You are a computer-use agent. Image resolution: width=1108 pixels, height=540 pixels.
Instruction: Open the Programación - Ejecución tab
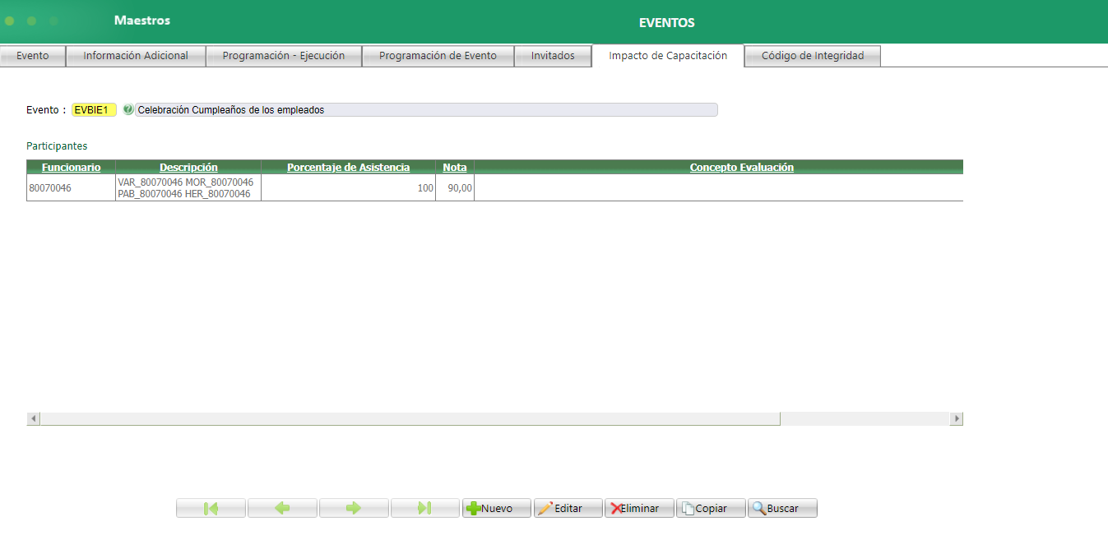pyautogui.click(x=284, y=56)
